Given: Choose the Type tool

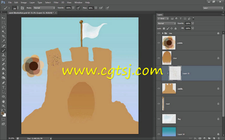Looking at the screenshot, I should click(3, 87).
